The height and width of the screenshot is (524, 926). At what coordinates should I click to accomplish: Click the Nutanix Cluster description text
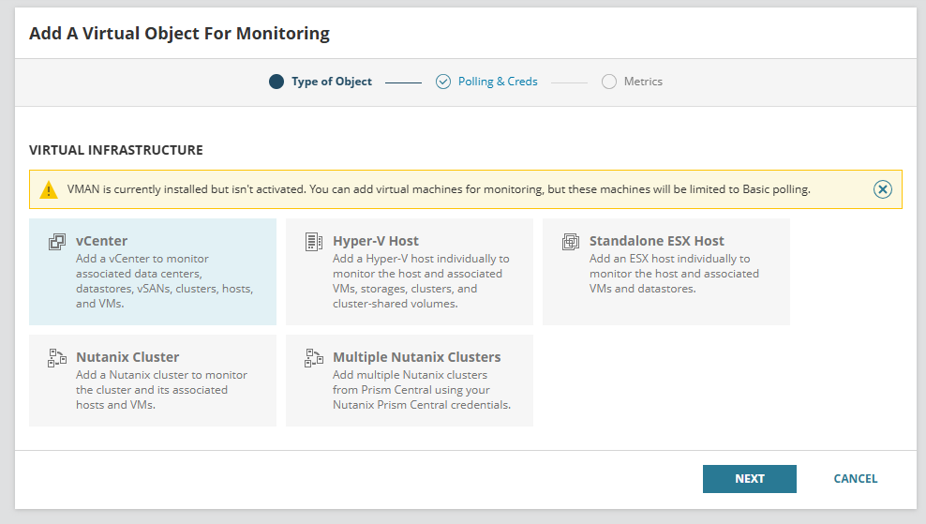tap(161, 390)
